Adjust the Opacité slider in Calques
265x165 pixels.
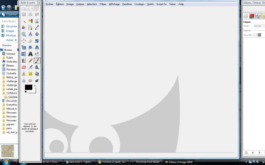[x=259, y=31]
